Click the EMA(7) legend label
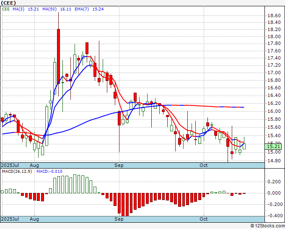Screen dimensions: 285x229 [82, 9]
